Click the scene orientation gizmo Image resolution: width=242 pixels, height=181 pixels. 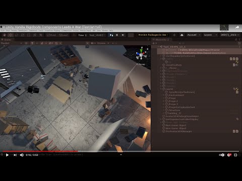pyautogui.click(x=141, y=54)
